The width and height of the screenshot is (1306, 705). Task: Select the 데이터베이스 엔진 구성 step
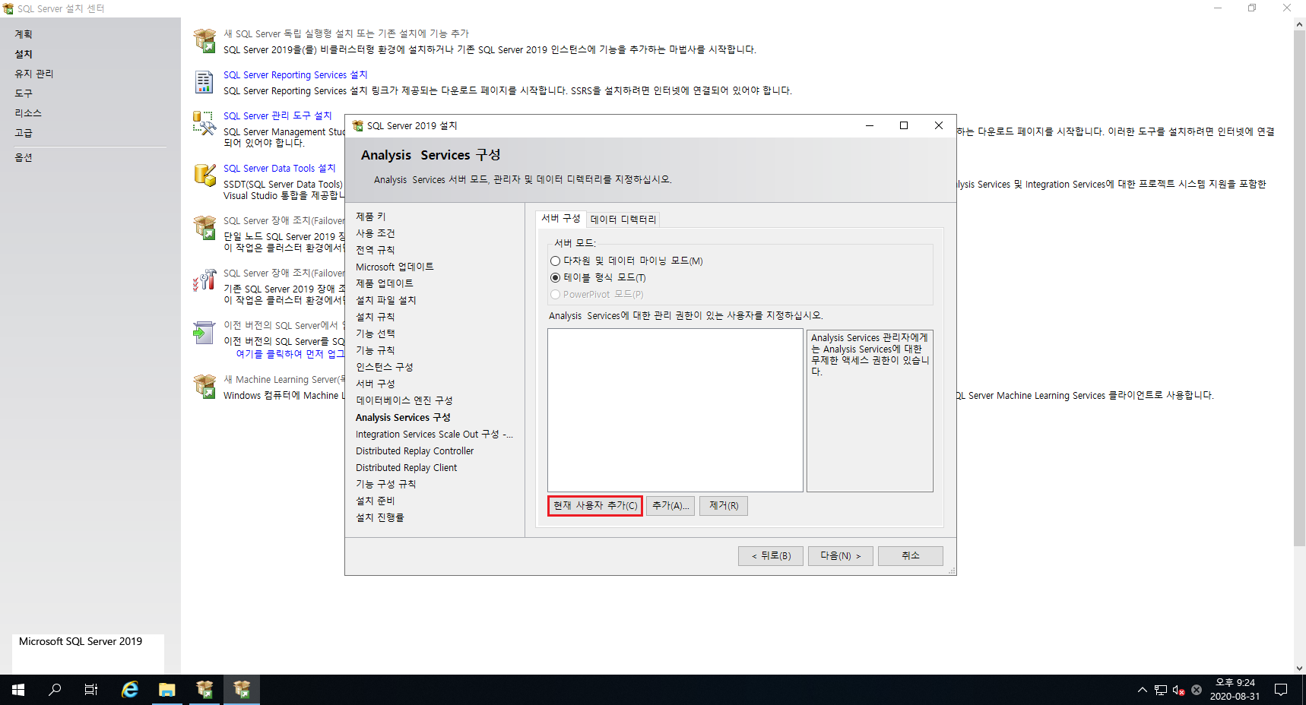[404, 400]
